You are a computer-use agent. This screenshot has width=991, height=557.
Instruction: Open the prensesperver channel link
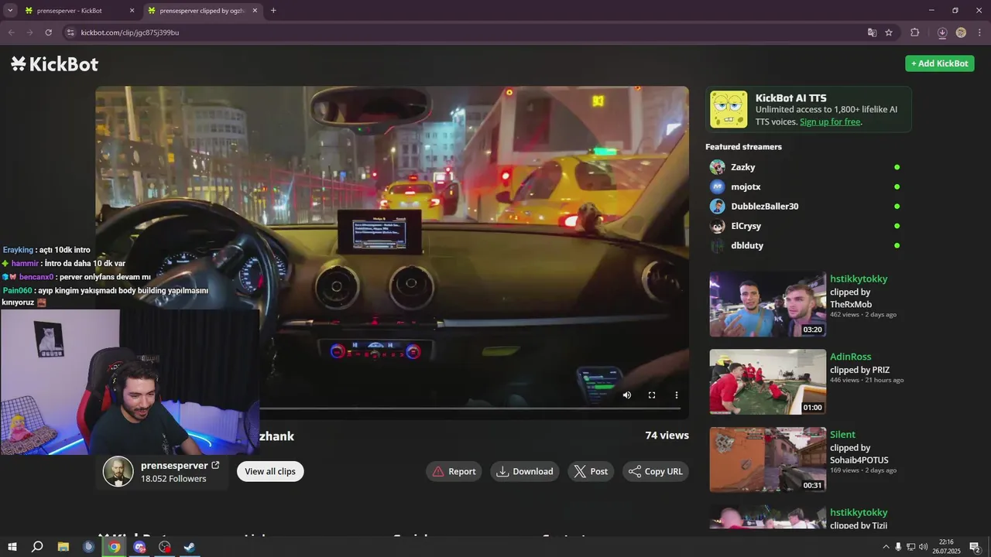pos(180,466)
